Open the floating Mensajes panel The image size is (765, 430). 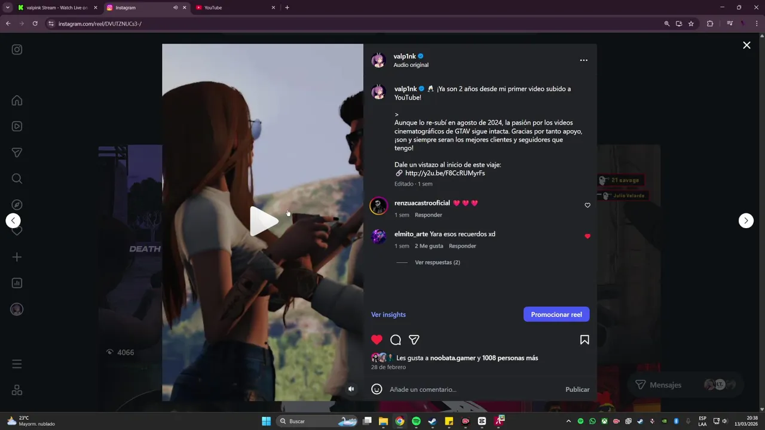[685, 385]
